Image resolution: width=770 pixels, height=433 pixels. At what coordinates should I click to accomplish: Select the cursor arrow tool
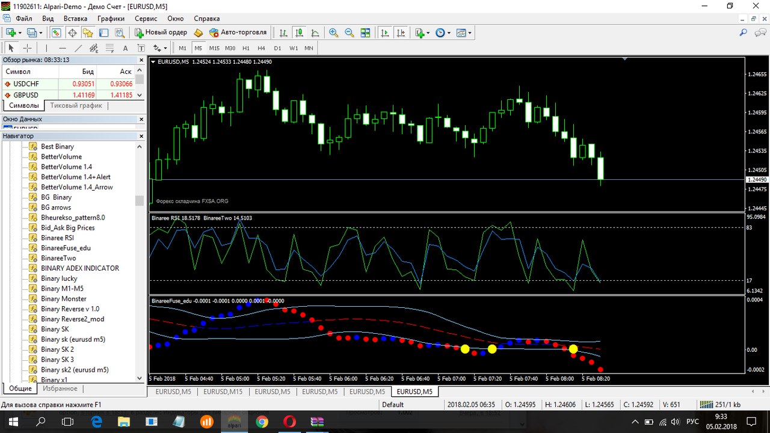[11, 48]
